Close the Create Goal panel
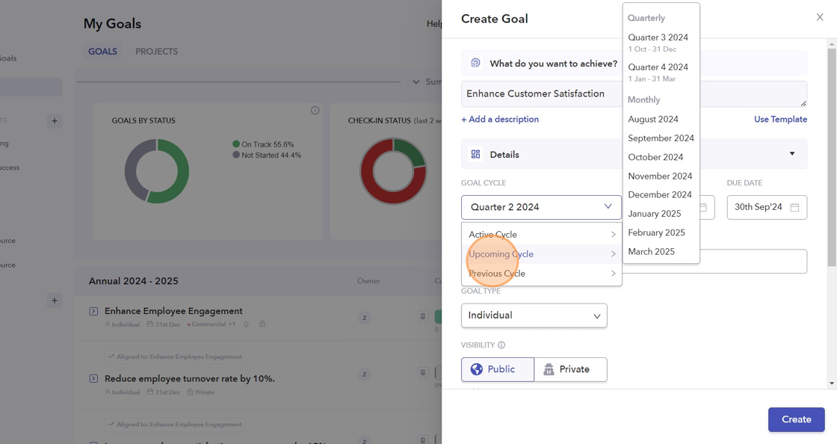This screenshot has height=444, width=837. pos(820,18)
